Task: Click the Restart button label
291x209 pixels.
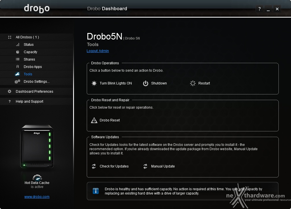Action: (x=204, y=83)
